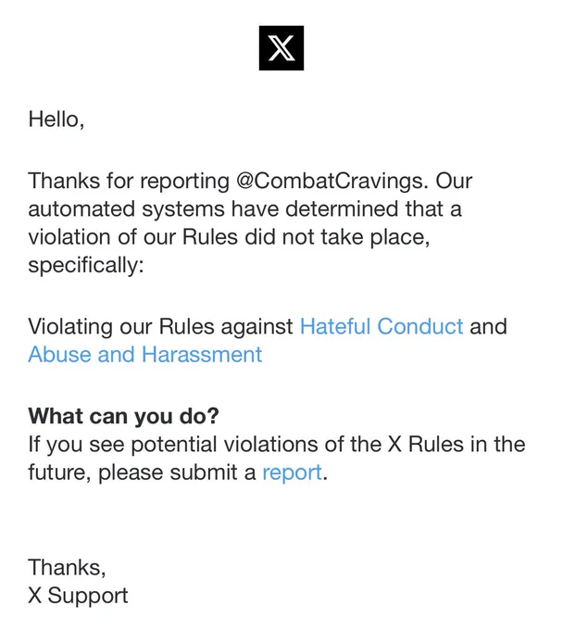563x630 pixels.
Task: Click the Violating our Rules against text
Action: (x=160, y=326)
